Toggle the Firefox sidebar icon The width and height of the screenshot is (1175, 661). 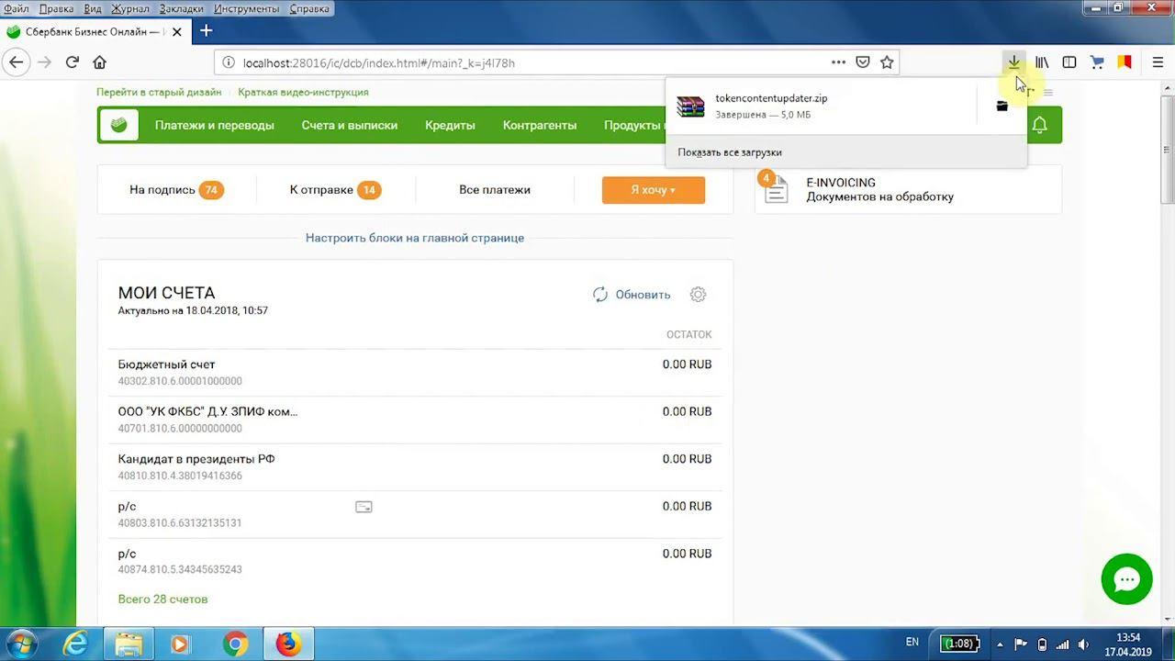pyautogui.click(x=1069, y=62)
